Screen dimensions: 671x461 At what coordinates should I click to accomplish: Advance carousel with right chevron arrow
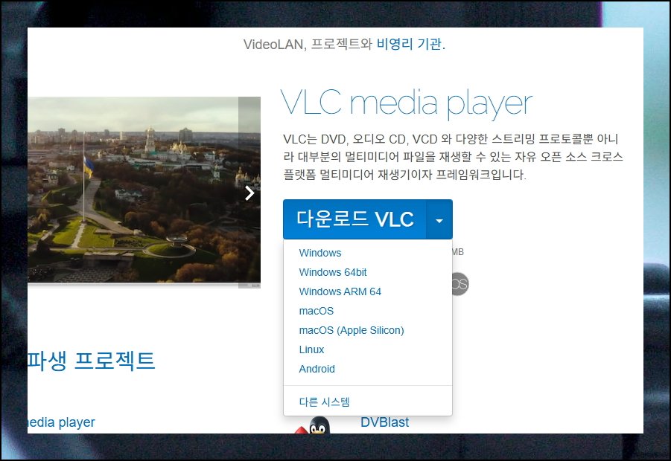[249, 193]
